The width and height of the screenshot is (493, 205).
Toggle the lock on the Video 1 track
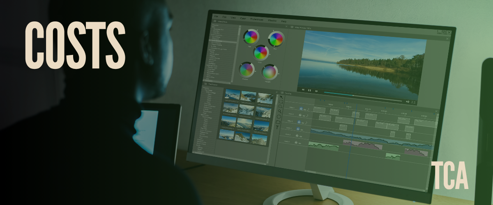coord(301,108)
